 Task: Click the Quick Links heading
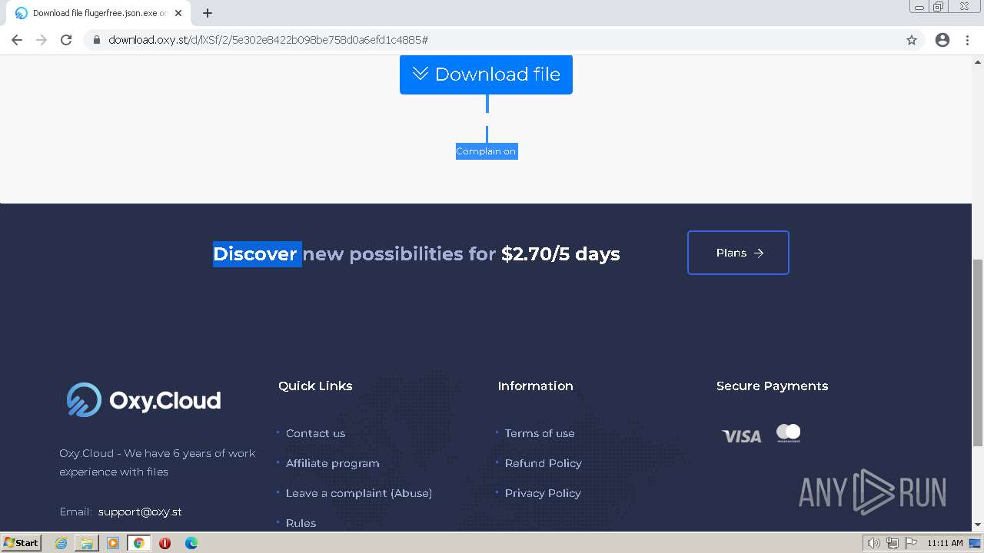point(315,386)
